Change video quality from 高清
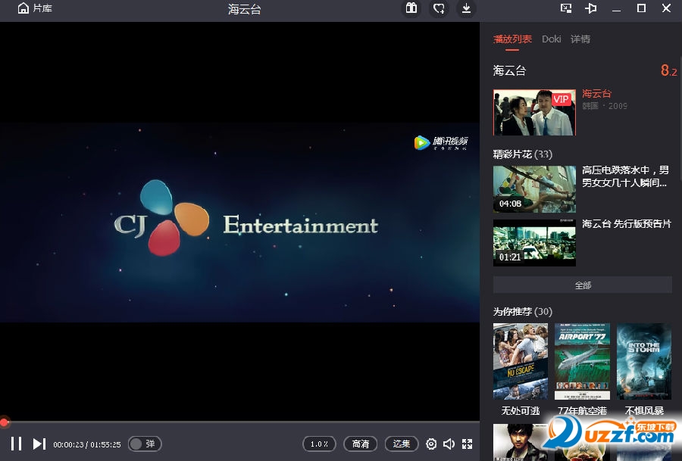 [361, 444]
